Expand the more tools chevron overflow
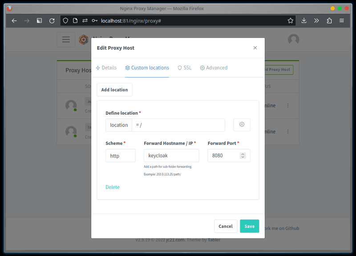The height and width of the screenshot is (256, 356). (x=316, y=20)
